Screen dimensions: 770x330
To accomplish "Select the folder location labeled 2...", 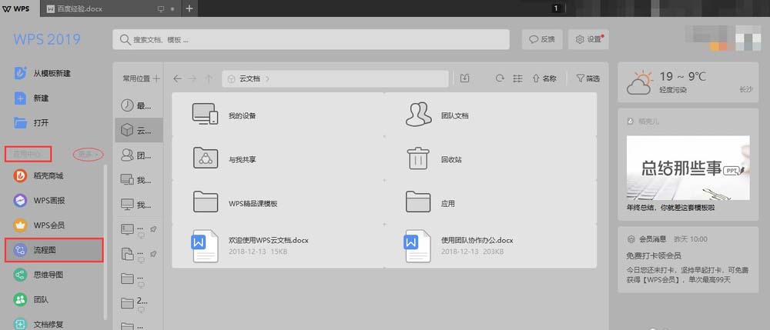I will (139, 303).
